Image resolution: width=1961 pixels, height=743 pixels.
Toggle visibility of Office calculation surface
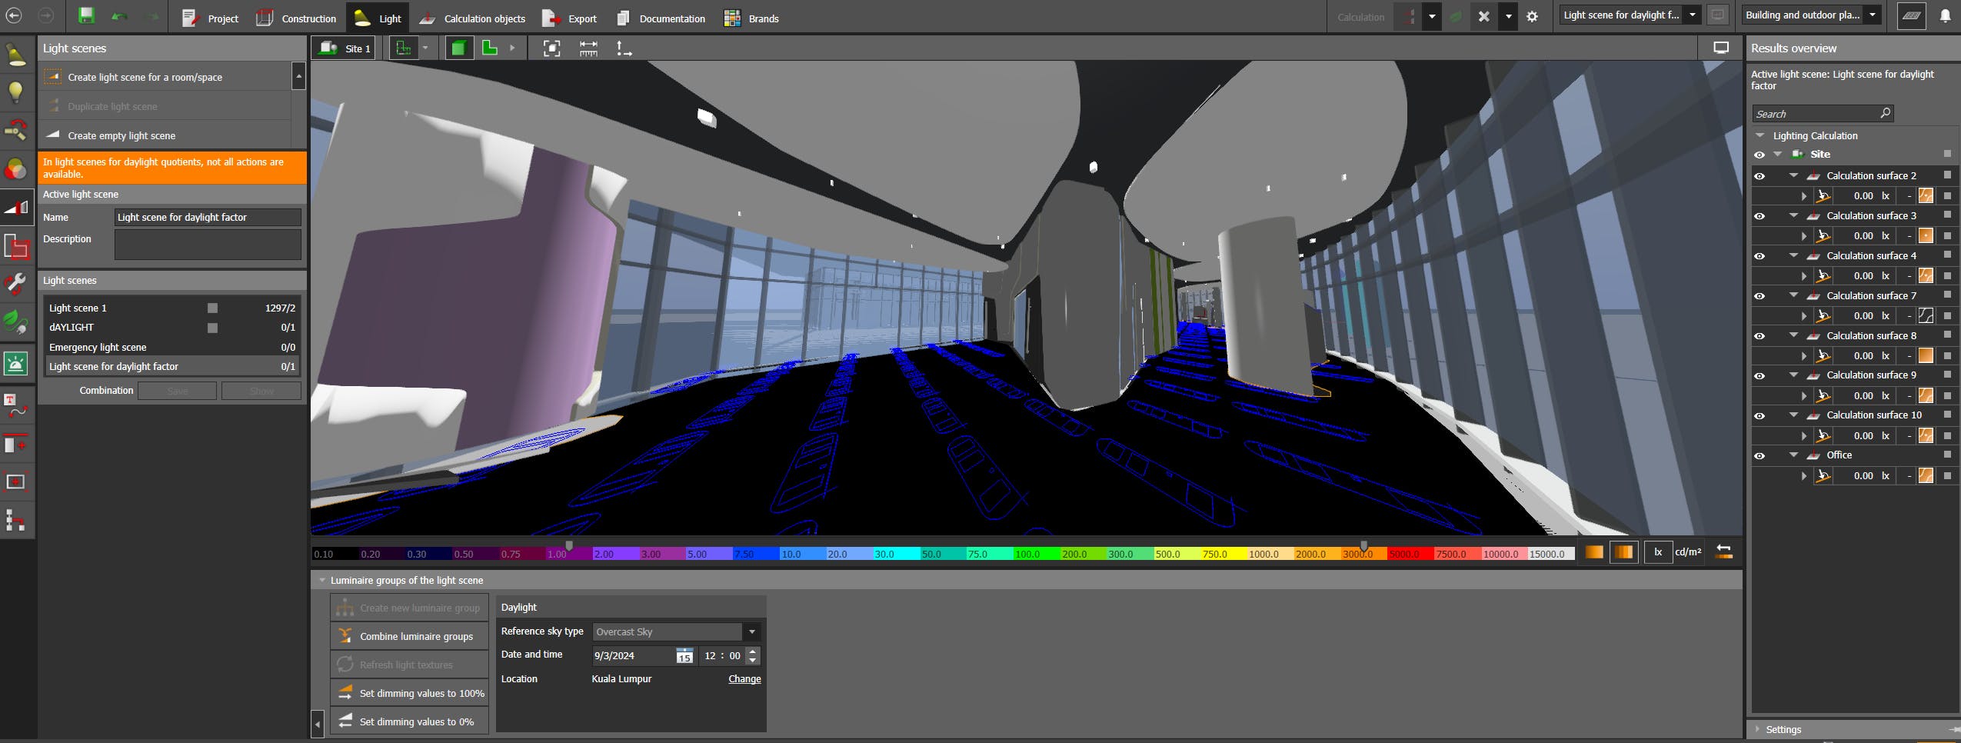tap(1760, 456)
